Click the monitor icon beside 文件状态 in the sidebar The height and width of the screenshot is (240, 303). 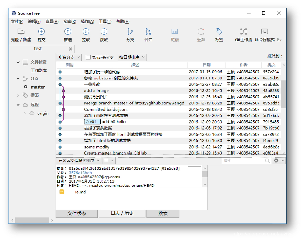(x=25, y=62)
